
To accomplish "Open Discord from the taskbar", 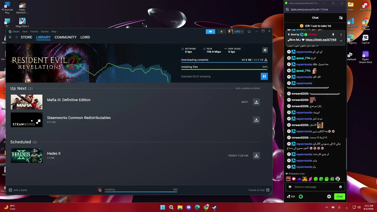I will 189,207.
